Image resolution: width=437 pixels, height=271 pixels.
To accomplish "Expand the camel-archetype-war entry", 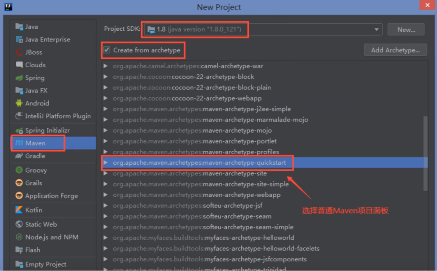I will (x=105, y=66).
